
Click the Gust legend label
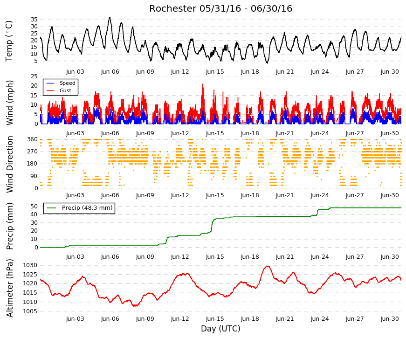pos(65,90)
